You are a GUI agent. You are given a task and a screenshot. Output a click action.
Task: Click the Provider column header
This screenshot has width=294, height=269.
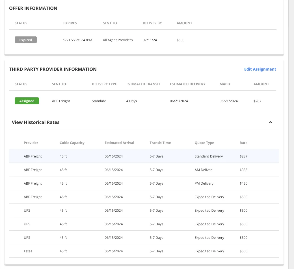point(31,143)
